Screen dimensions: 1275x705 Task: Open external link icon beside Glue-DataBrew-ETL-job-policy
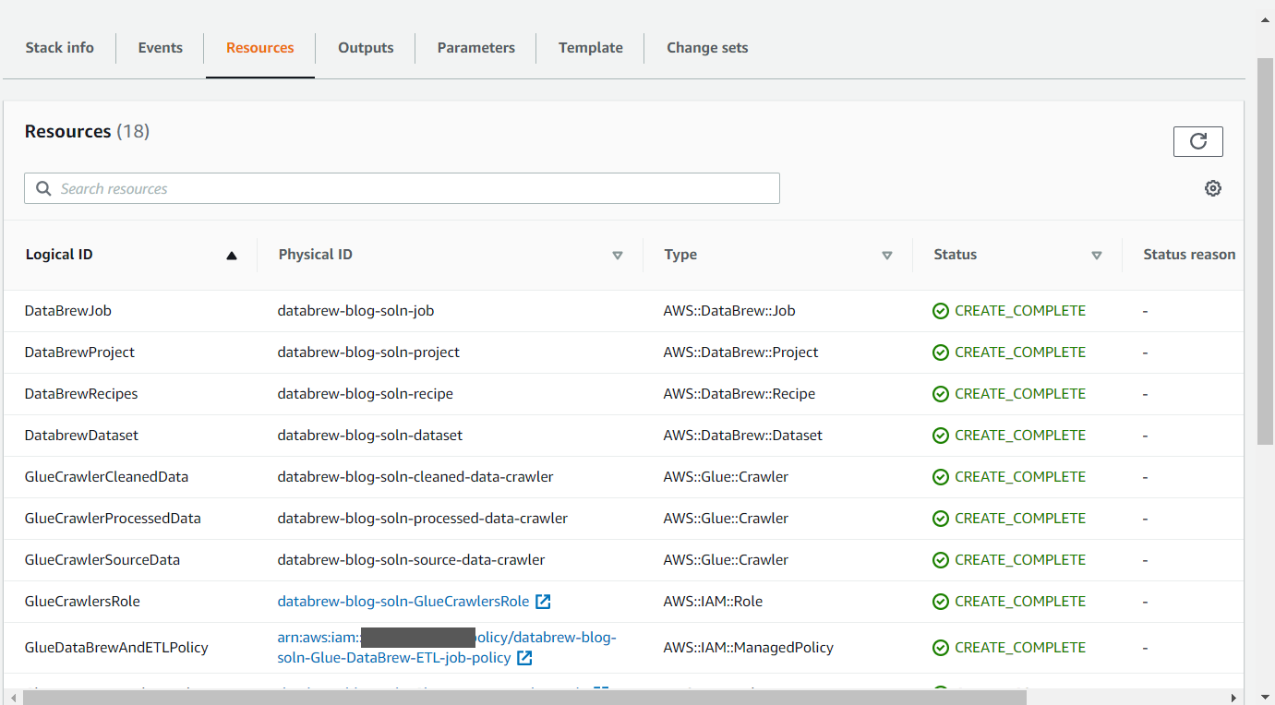[523, 658]
